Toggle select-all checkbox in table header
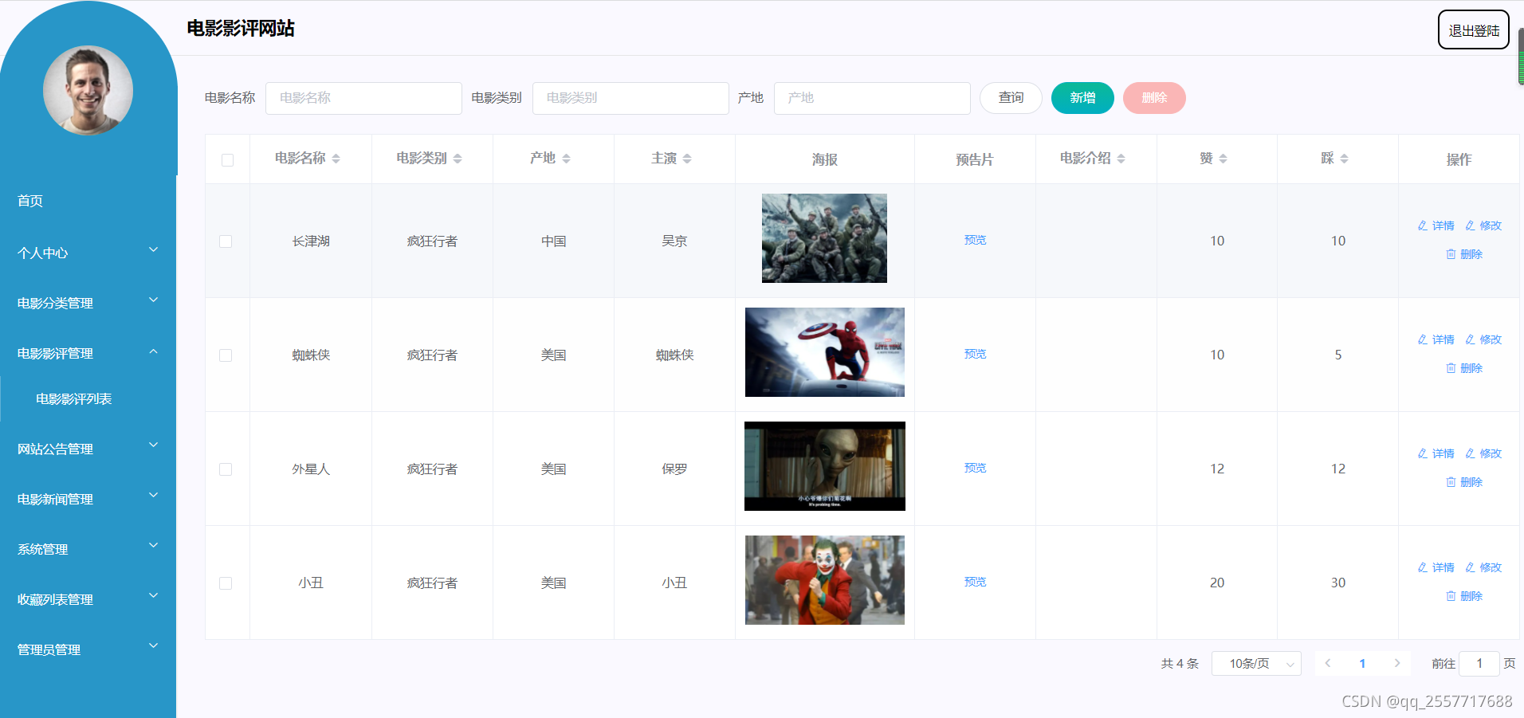1524x718 pixels. point(227,160)
